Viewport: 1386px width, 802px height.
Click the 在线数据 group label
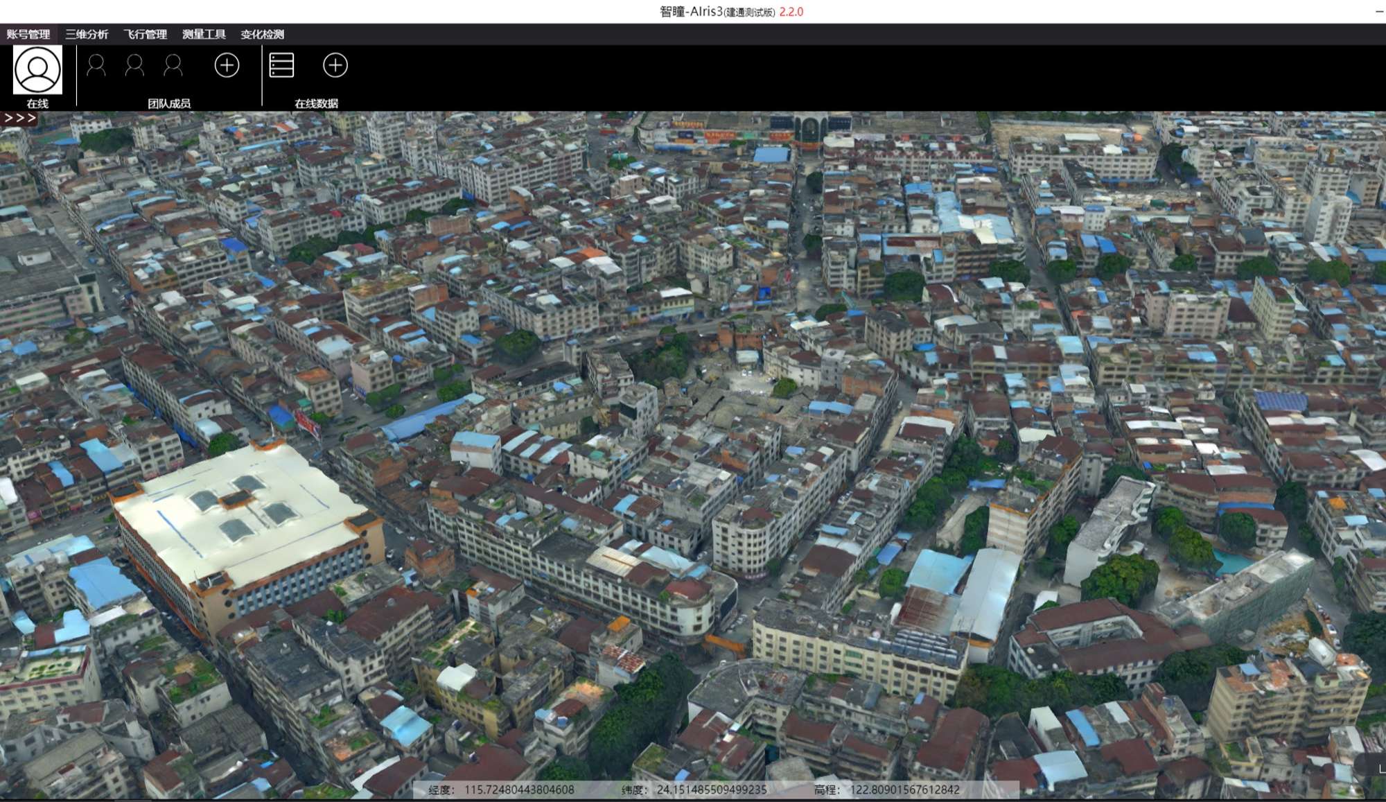click(316, 103)
